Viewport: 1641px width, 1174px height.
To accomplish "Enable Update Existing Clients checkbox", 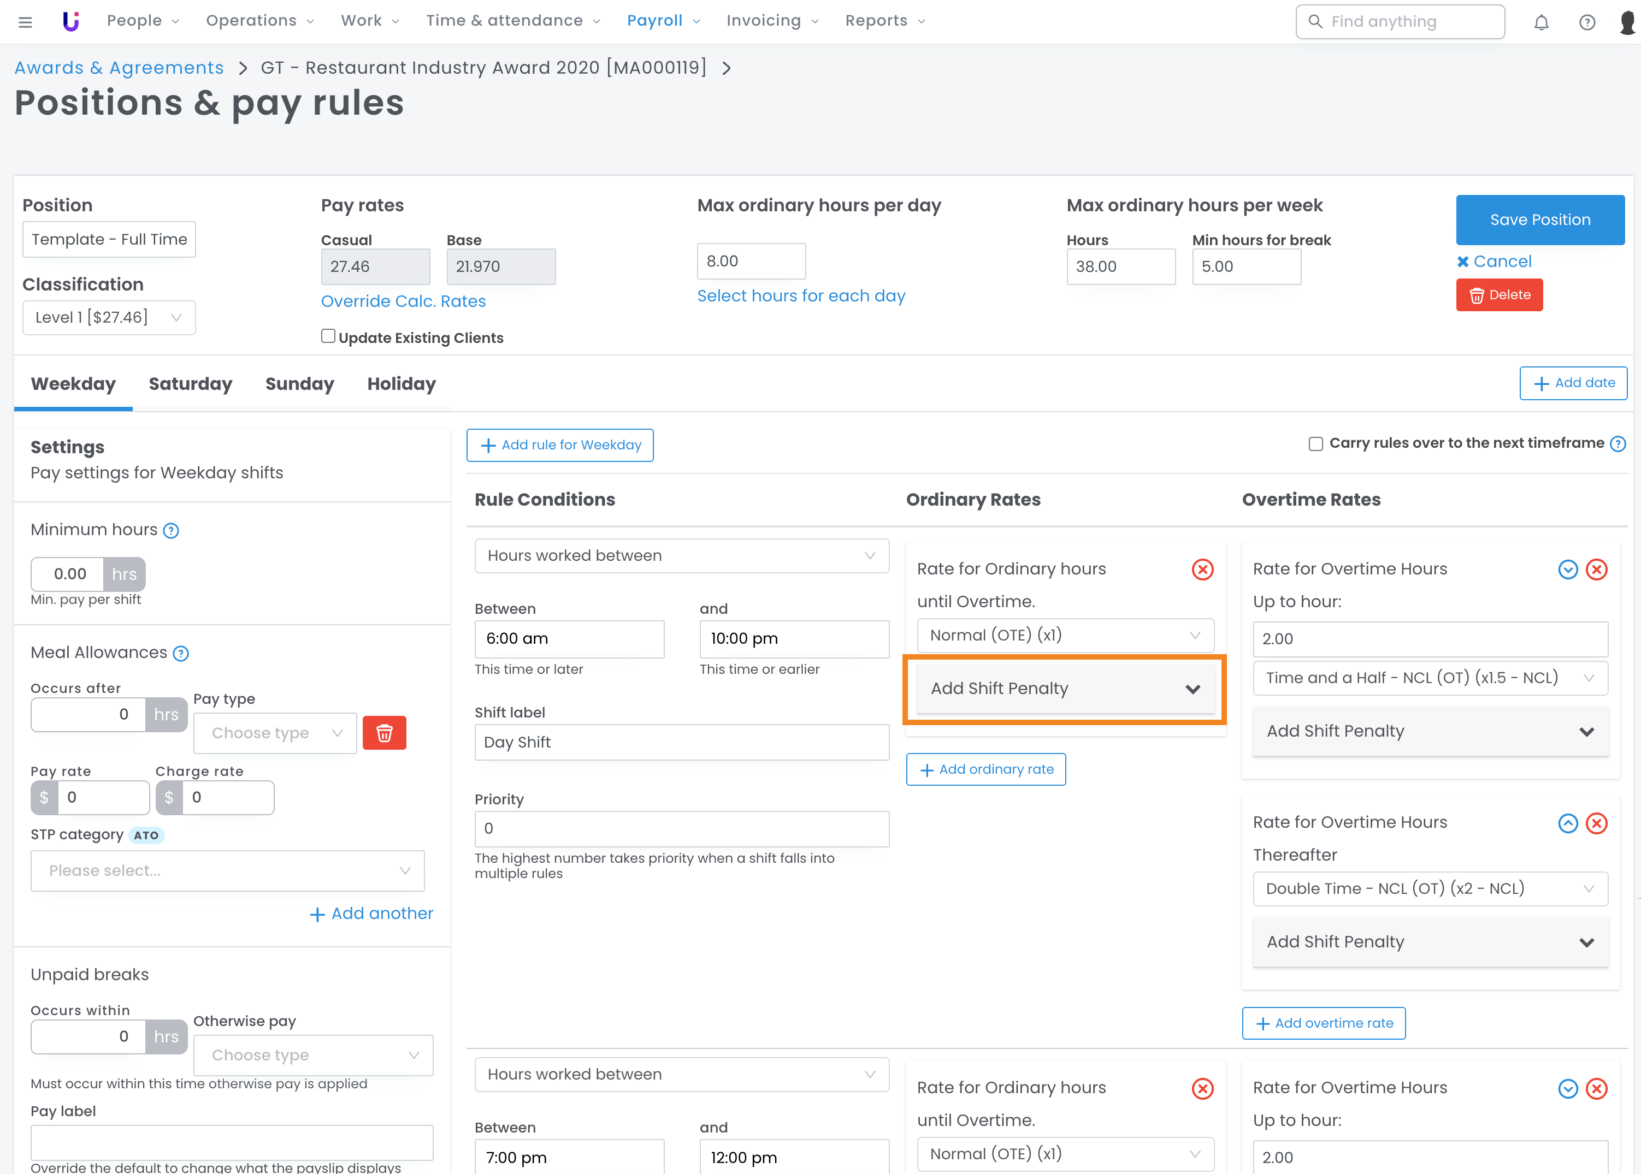I will tap(328, 336).
